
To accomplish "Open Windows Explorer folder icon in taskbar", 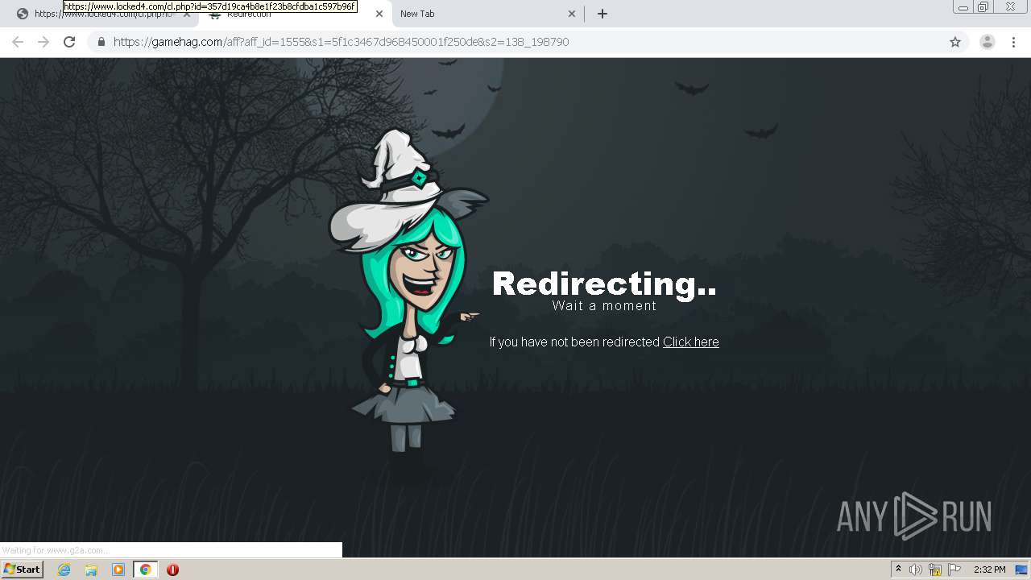I will click(91, 570).
